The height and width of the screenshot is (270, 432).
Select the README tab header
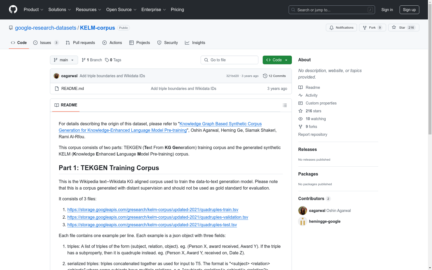tap(66, 105)
